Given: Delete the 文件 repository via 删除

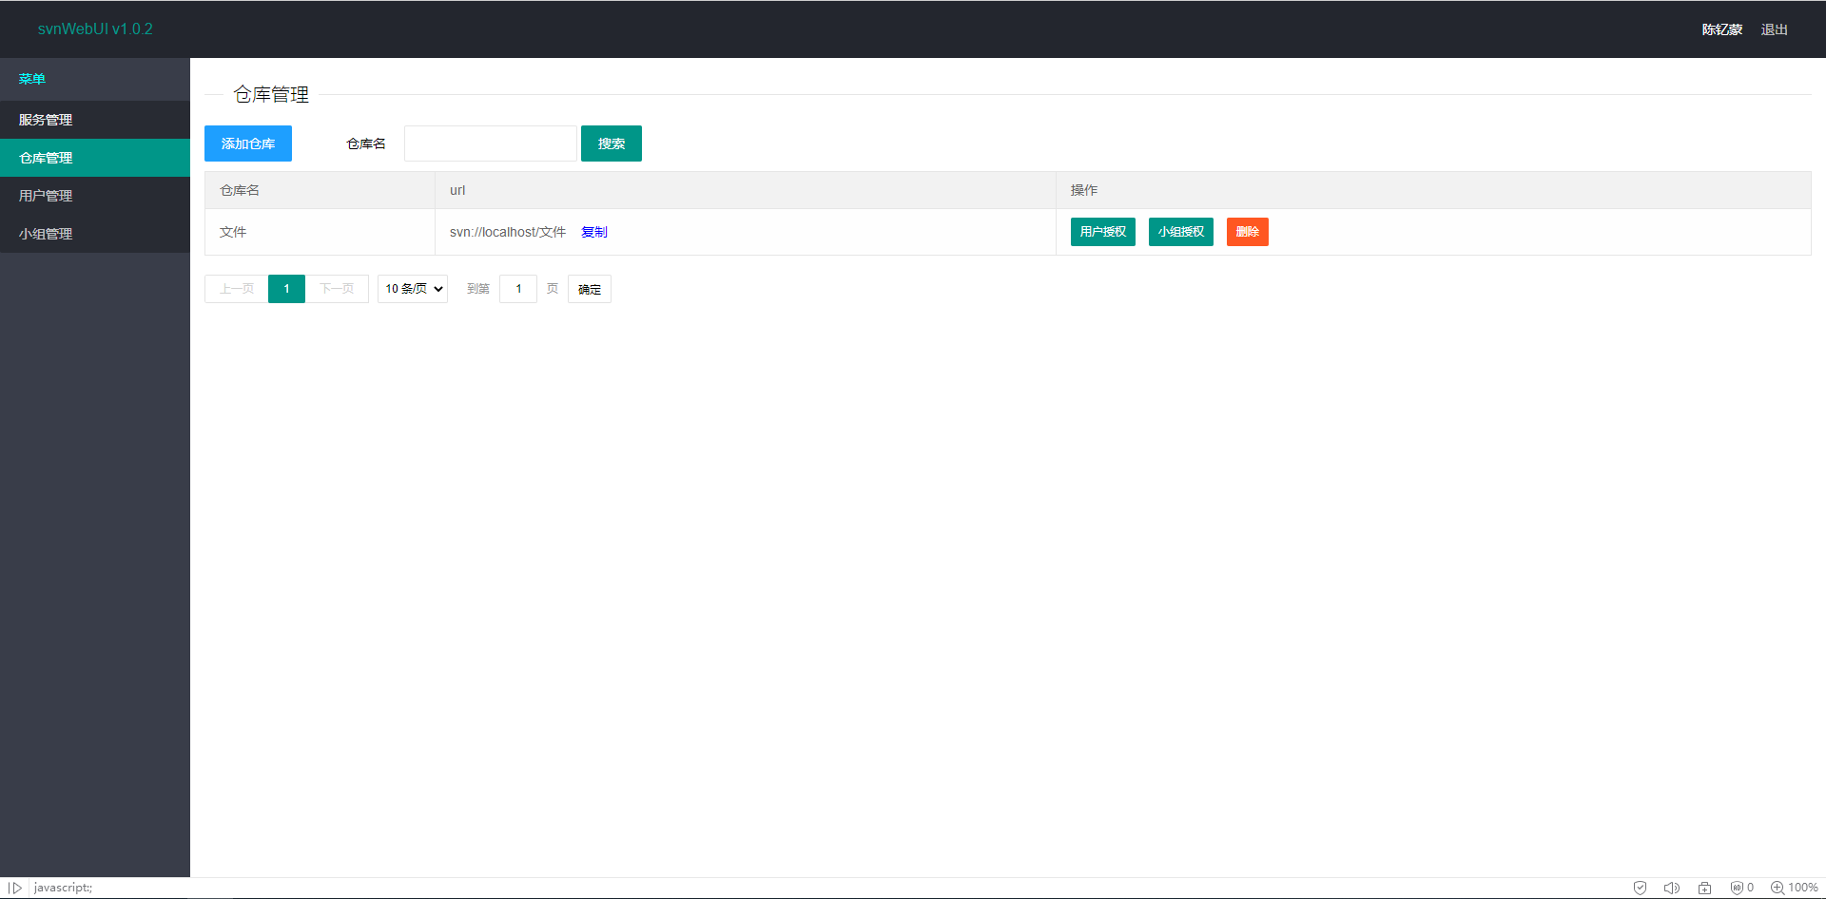Looking at the screenshot, I should click(1247, 231).
